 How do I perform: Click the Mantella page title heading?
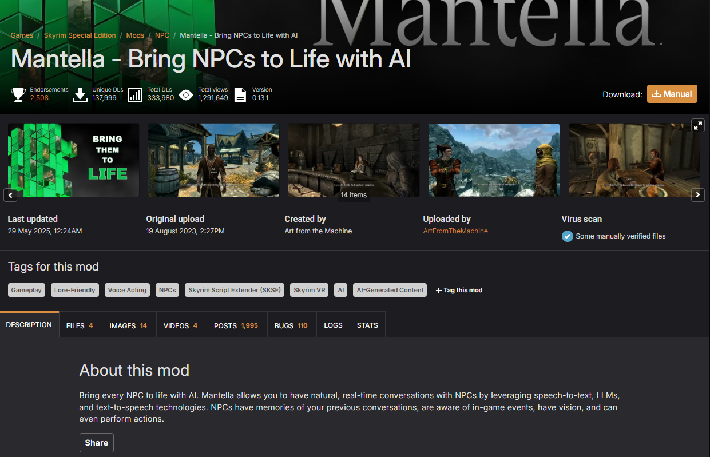211,59
